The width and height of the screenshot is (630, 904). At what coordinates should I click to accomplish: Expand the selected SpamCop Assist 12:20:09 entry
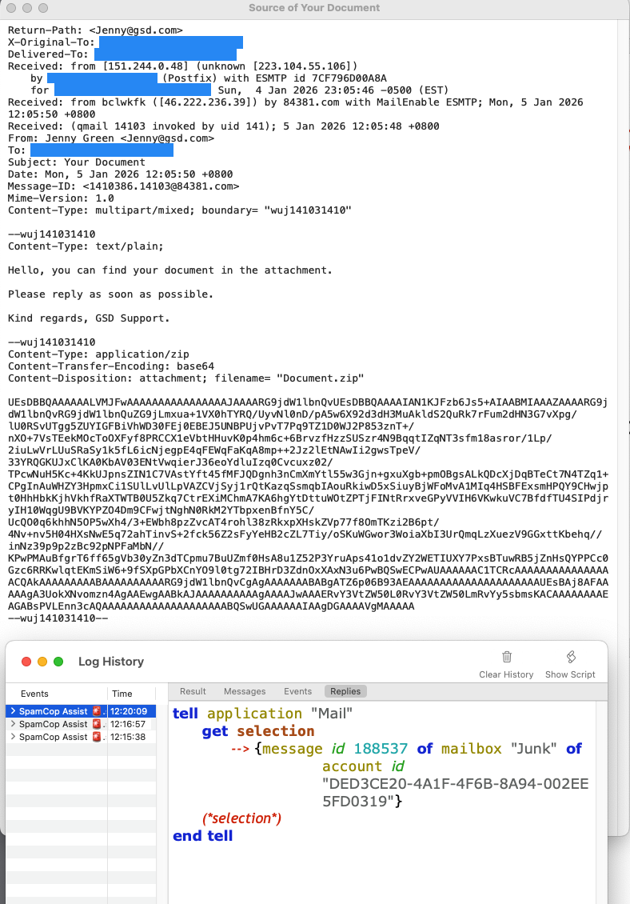pos(12,711)
